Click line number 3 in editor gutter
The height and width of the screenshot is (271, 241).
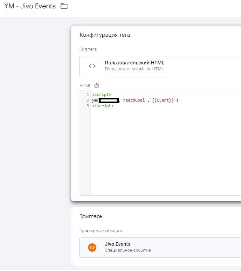click(x=88, y=106)
